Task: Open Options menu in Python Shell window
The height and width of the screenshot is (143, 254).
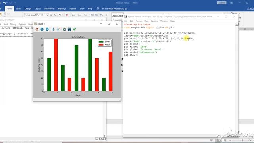Action: tap(22, 24)
